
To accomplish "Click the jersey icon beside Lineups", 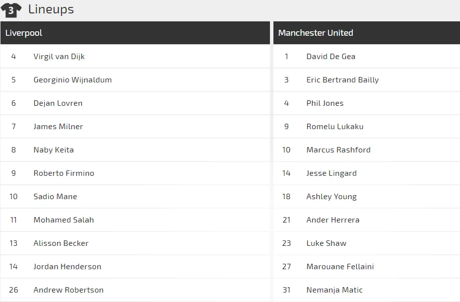I will [x=11, y=10].
